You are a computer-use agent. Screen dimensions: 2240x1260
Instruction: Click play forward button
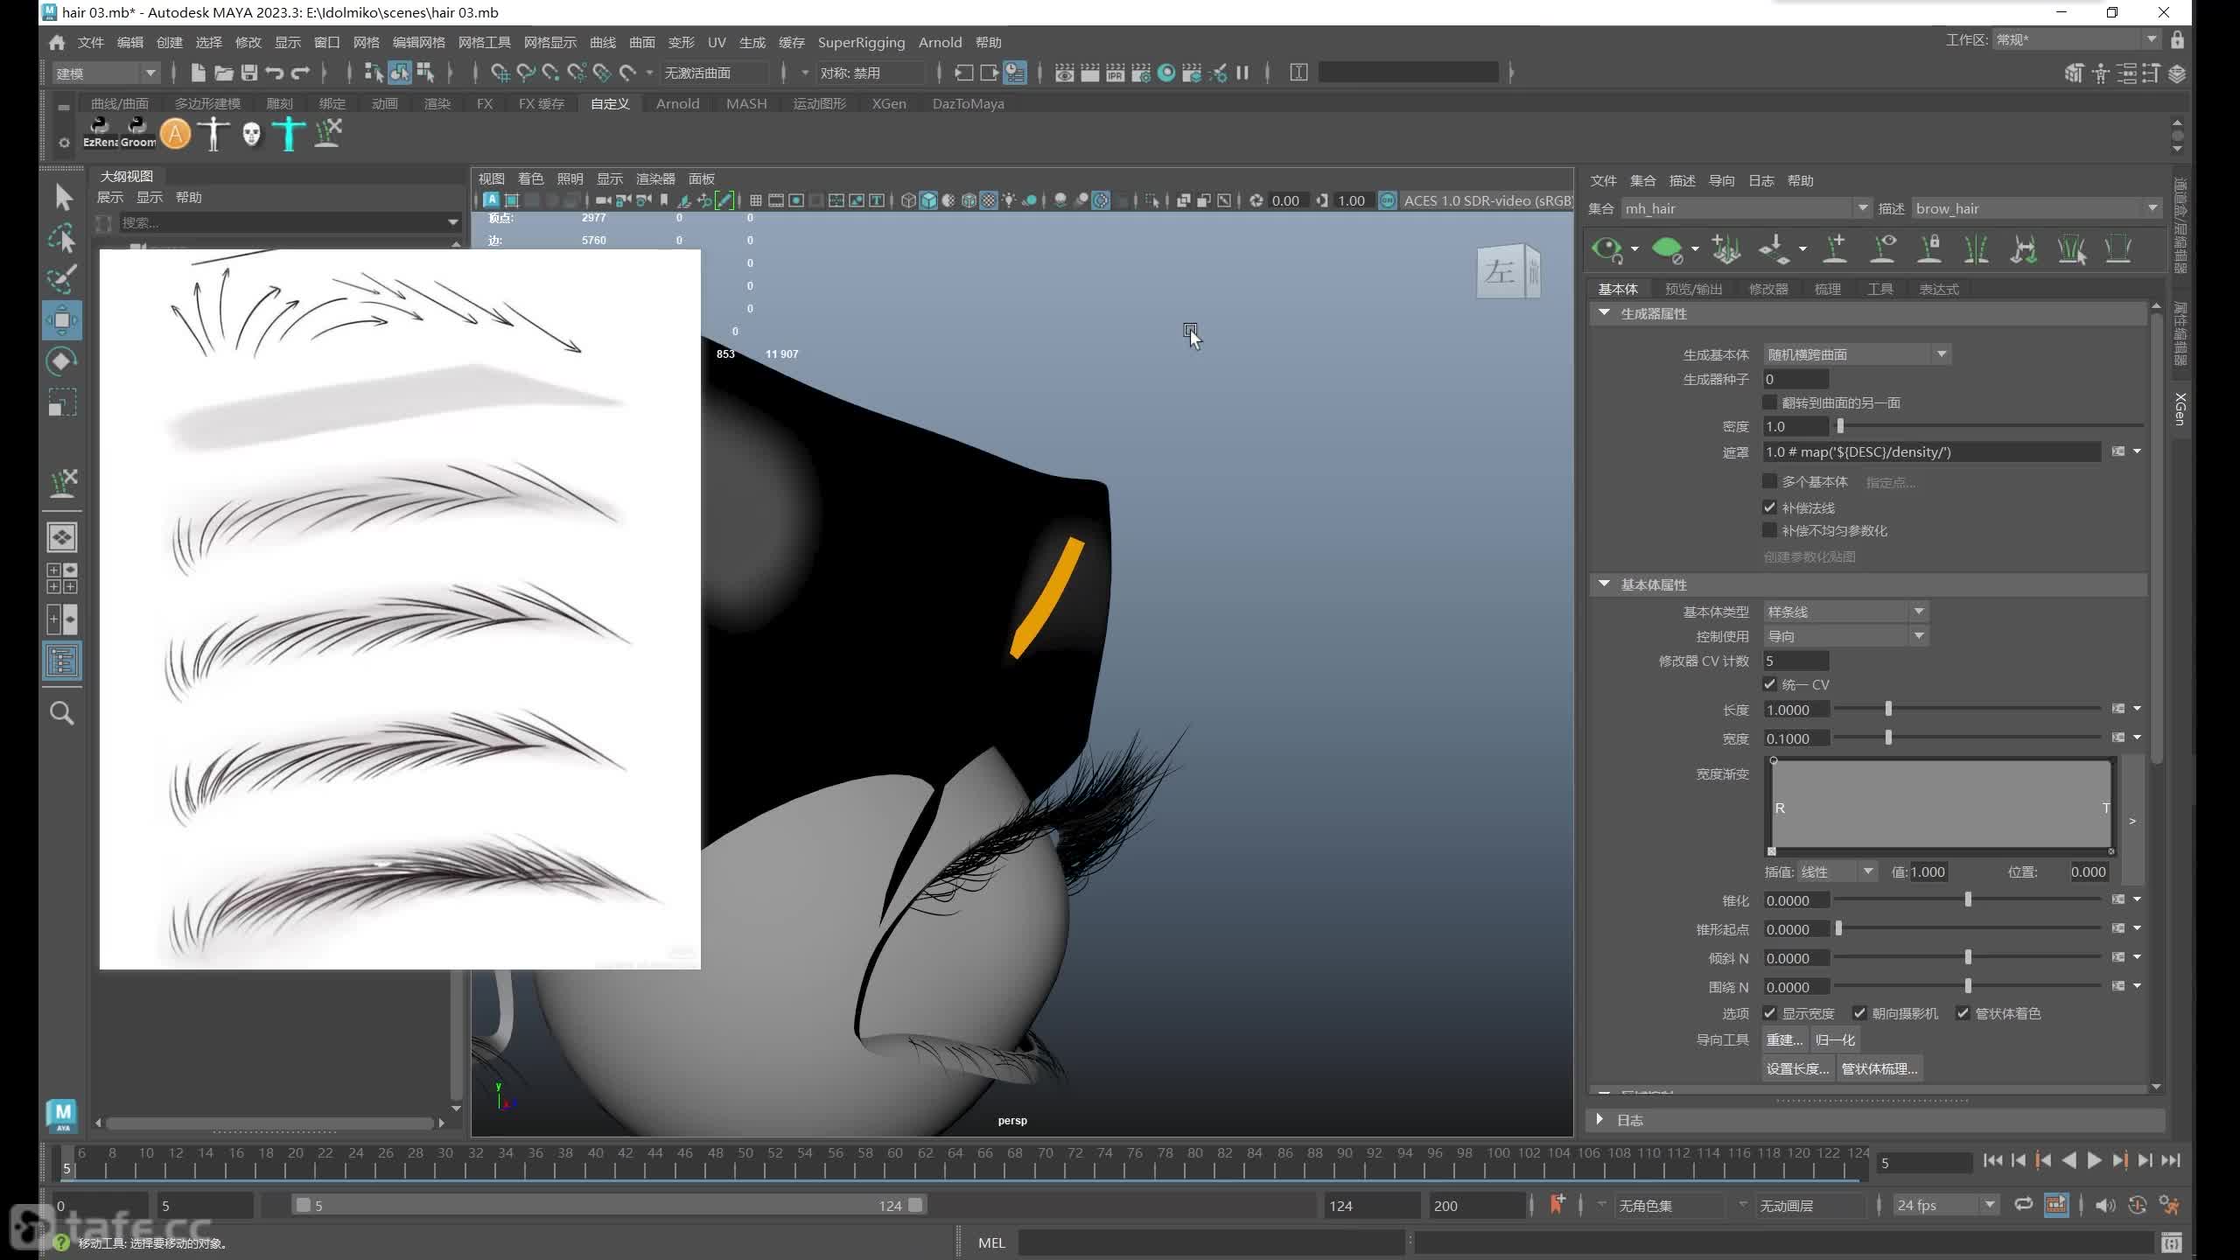click(x=2094, y=1160)
